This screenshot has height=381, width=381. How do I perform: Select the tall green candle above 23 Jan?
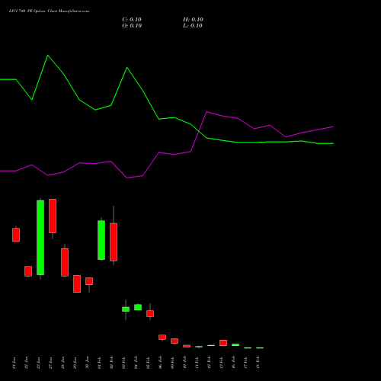coord(40,238)
